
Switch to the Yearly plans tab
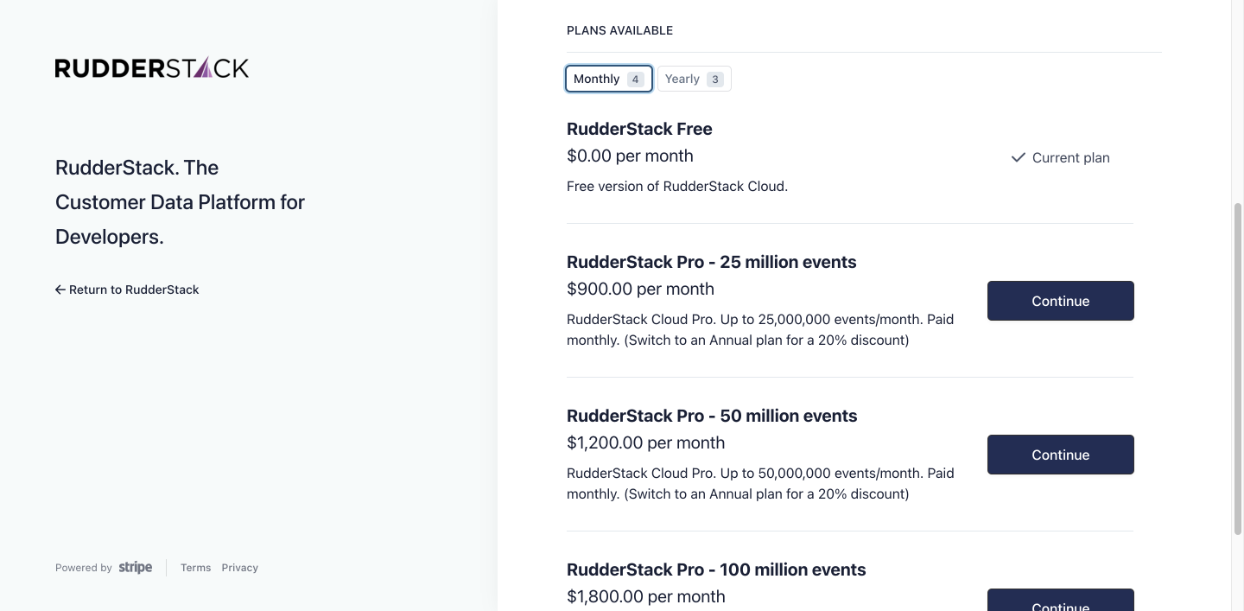(682, 79)
